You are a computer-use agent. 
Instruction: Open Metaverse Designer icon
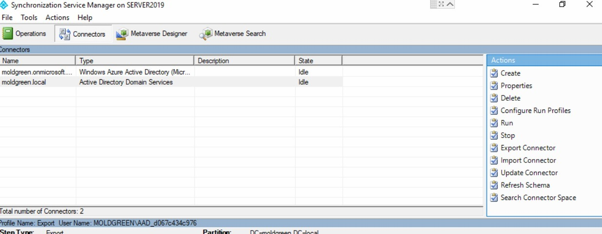coord(122,34)
